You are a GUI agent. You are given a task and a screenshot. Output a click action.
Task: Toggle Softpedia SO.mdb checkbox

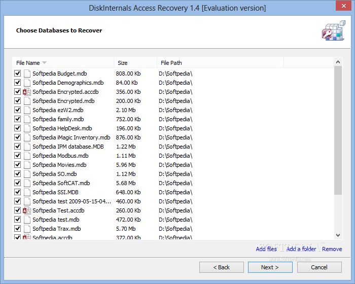[17, 174]
